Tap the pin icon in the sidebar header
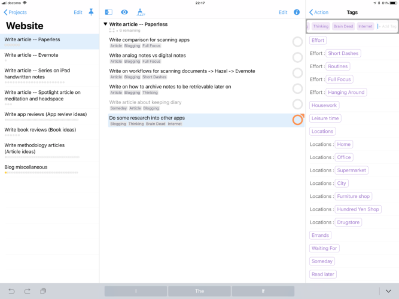Image resolution: width=399 pixels, height=299 pixels. tap(92, 12)
